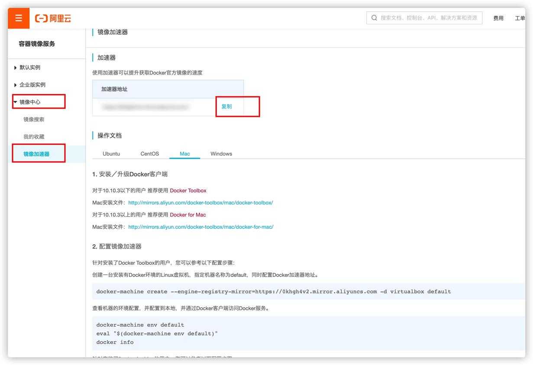Screen dimensions: 533x365
Task: Click the docker-machine create command line
Action: tap(274, 291)
